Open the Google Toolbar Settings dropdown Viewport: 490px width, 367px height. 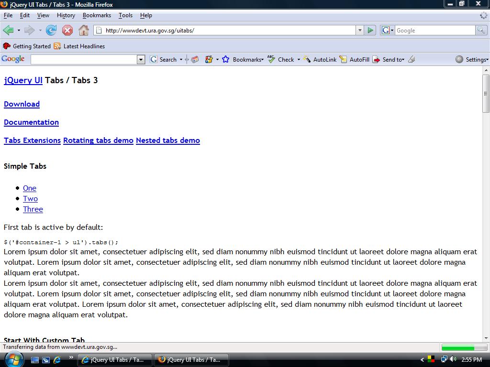click(x=472, y=60)
